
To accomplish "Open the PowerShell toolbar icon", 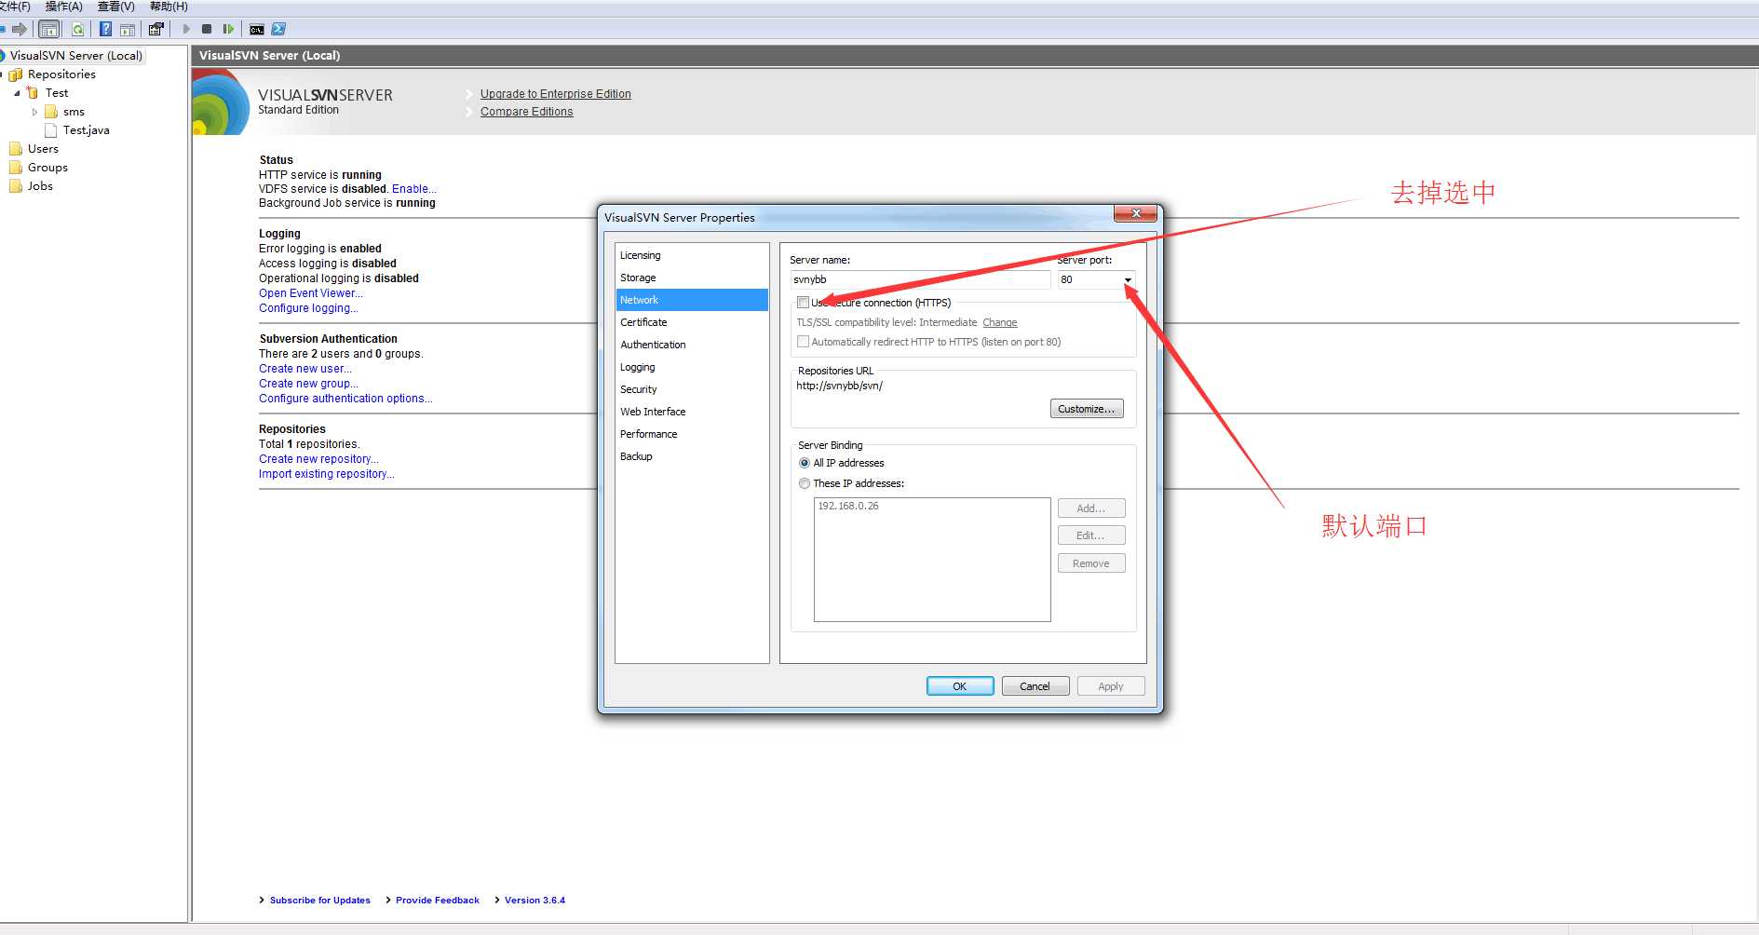I will (x=278, y=29).
